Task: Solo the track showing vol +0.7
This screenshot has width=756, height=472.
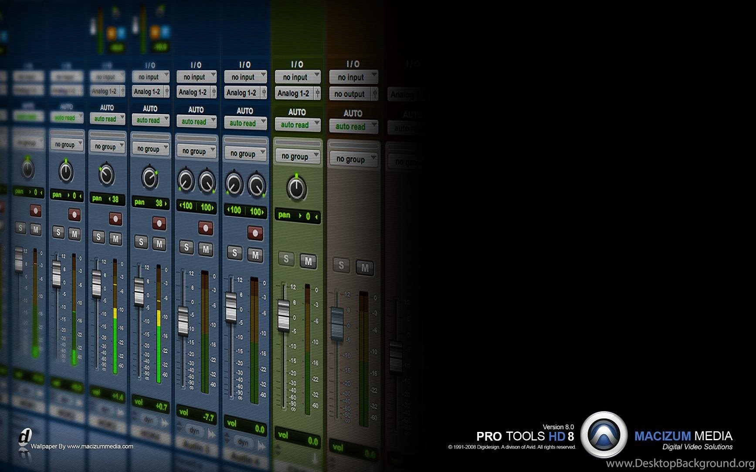Action: [141, 242]
